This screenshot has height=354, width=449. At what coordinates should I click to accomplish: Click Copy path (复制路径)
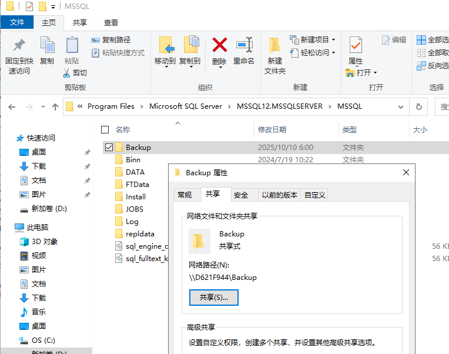coord(111,40)
